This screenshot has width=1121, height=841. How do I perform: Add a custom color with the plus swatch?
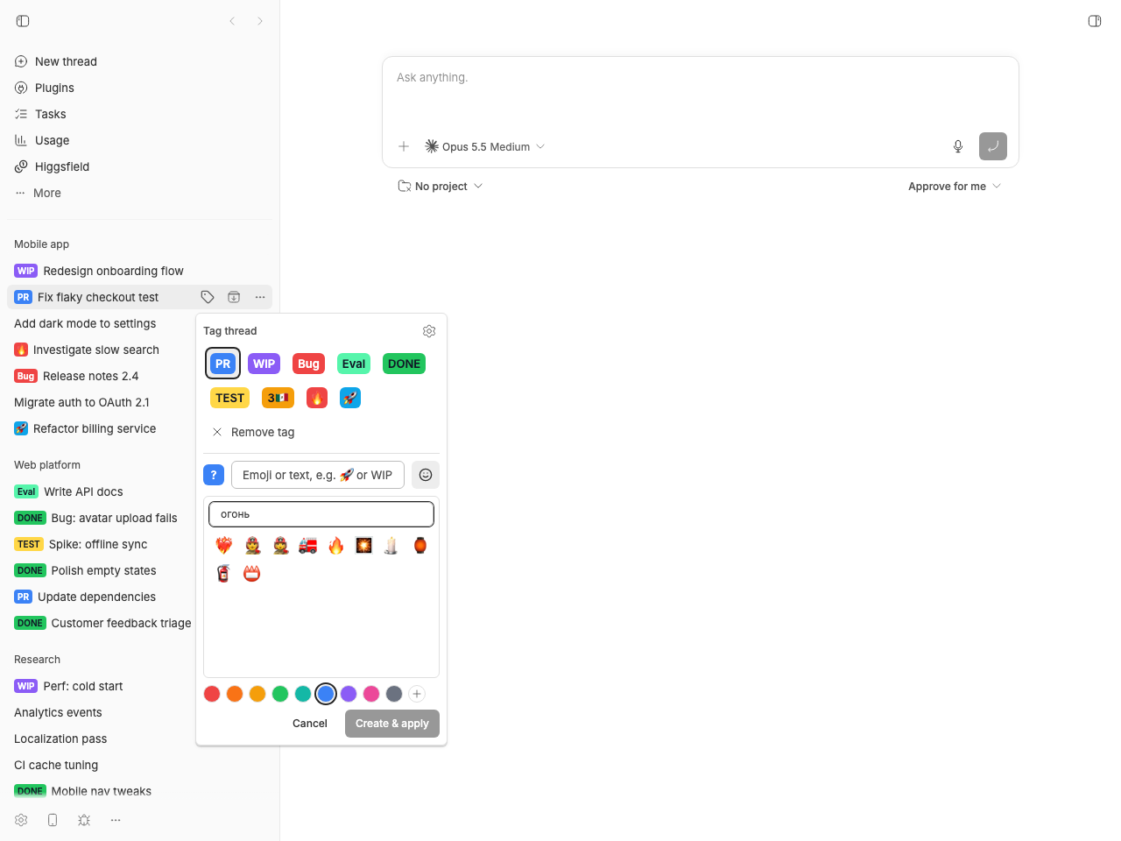click(x=417, y=694)
